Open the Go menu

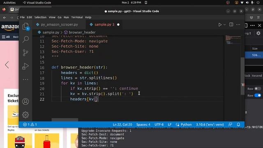pyautogui.click(x=60, y=17)
